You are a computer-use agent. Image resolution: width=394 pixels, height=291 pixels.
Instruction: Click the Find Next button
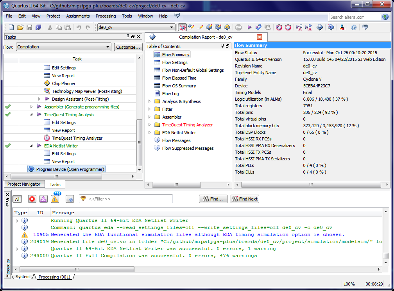click(x=245, y=199)
